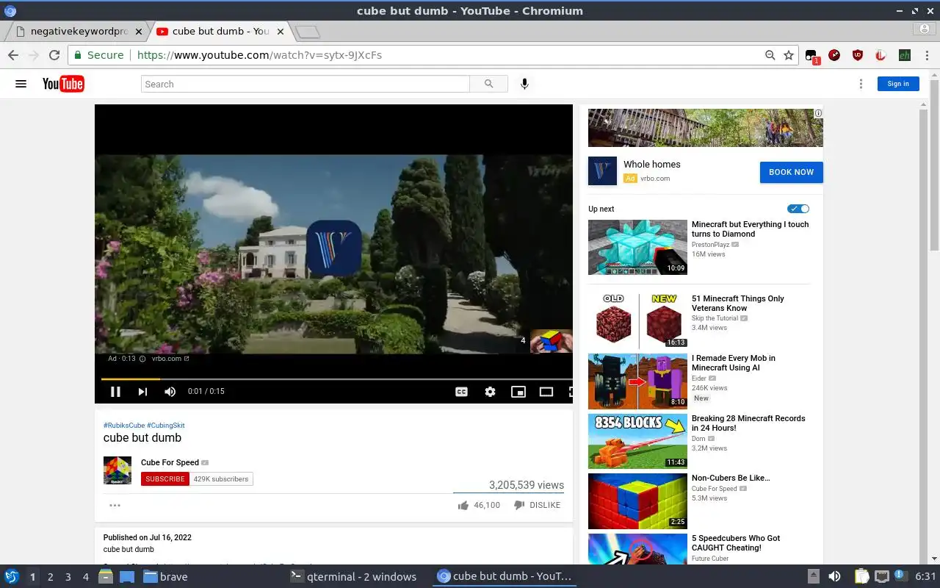Sign in to YouTube
Image resolution: width=940 pixels, height=588 pixels.
(x=898, y=84)
